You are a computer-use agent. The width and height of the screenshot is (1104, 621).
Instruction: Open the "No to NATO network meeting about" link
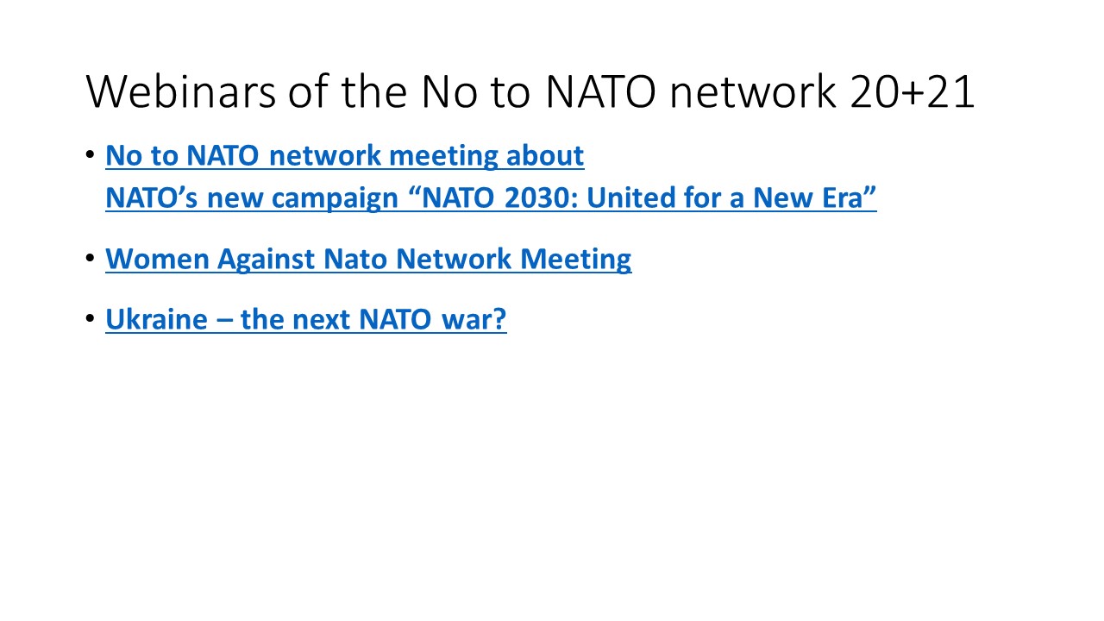[344, 156]
